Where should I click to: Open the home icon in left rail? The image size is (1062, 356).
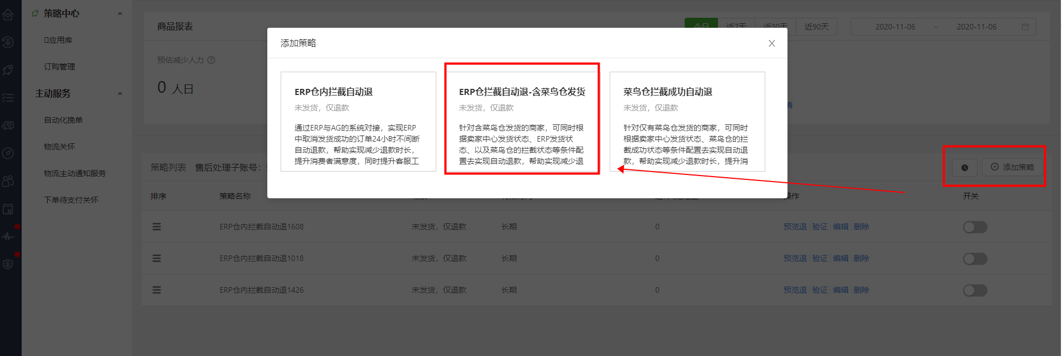pos(8,14)
